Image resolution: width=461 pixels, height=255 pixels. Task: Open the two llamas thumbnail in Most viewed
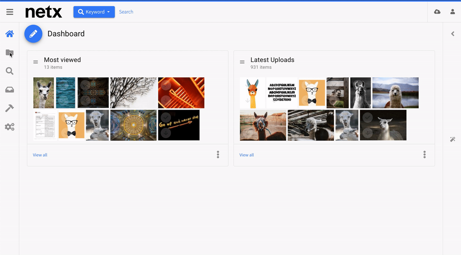coord(97,125)
